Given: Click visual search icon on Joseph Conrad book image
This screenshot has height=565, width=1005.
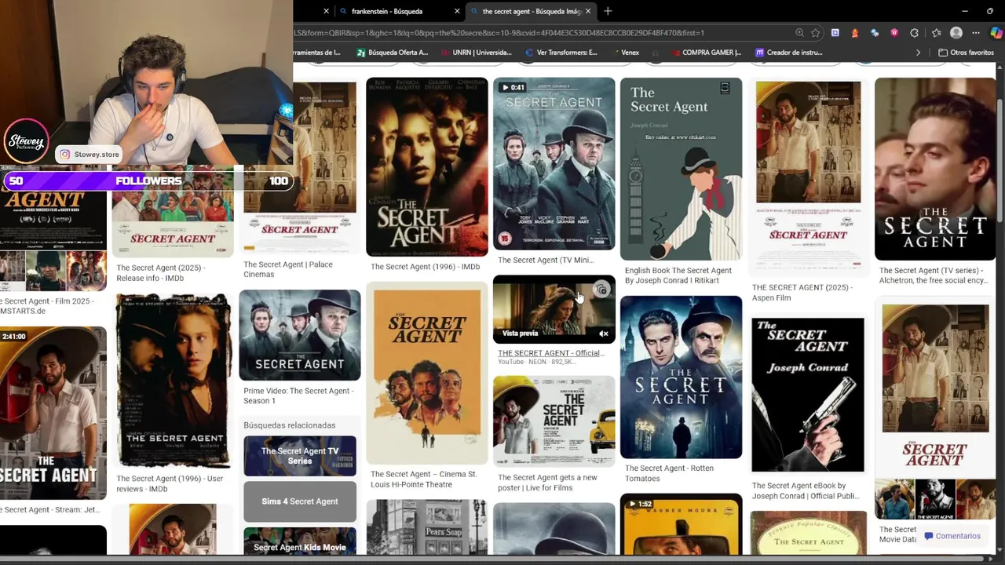Looking at the screenshot, I should [x=725, y=88].
